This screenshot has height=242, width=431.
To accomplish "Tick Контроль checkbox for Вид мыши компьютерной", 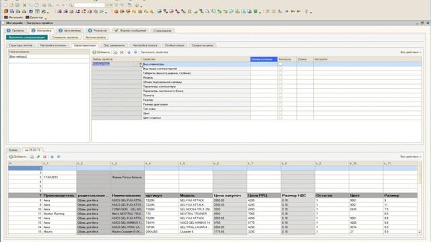I will pos(280,69).
